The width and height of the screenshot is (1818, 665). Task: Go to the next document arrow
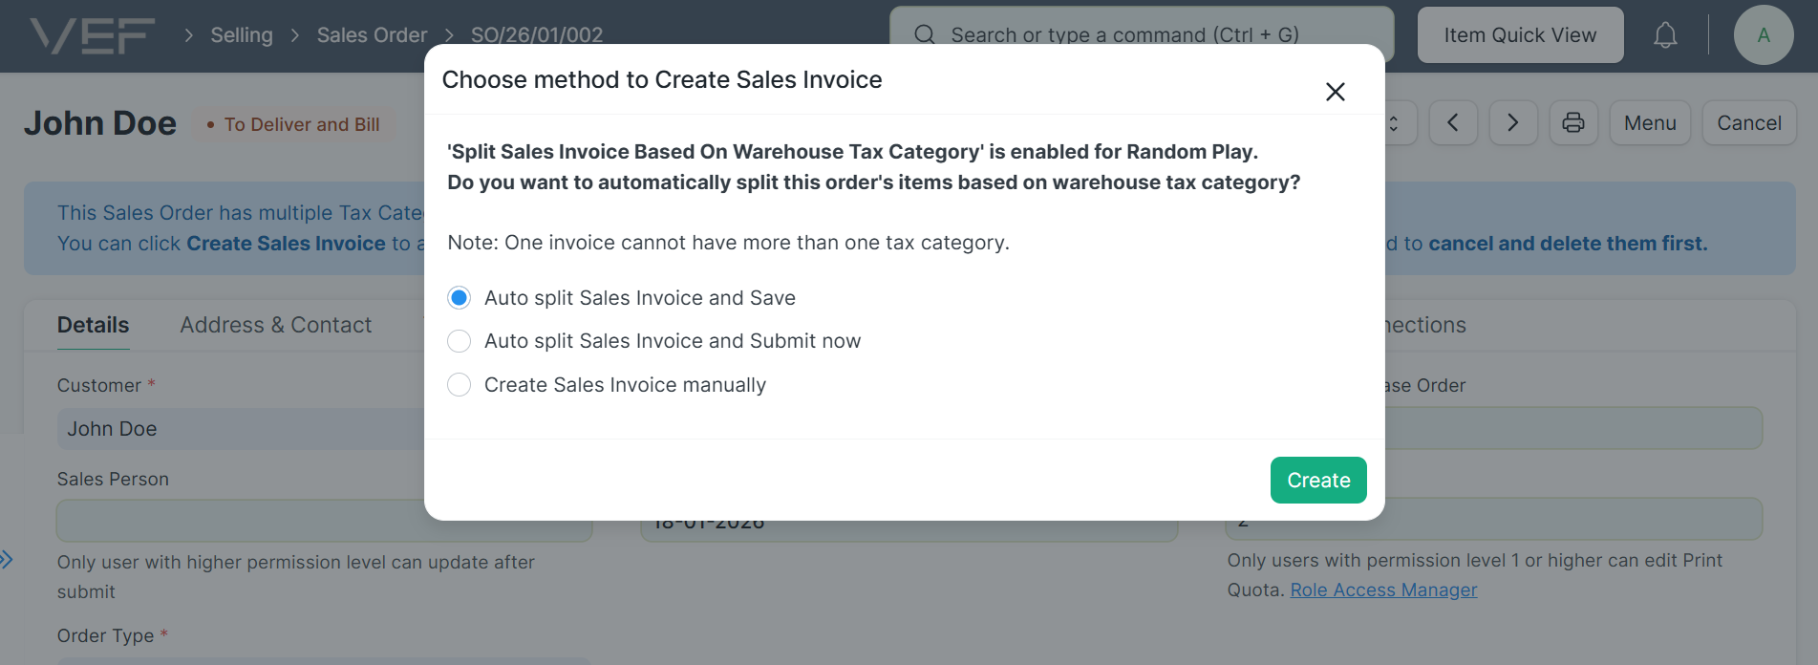point(1513,123)
